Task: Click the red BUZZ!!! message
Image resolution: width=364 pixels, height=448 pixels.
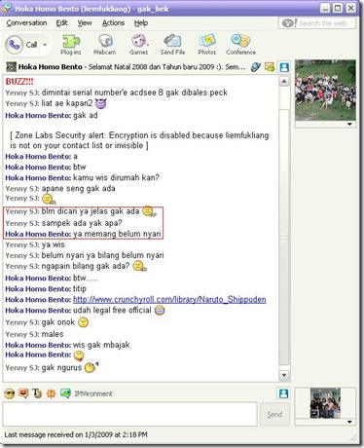Action: point(19,82)
